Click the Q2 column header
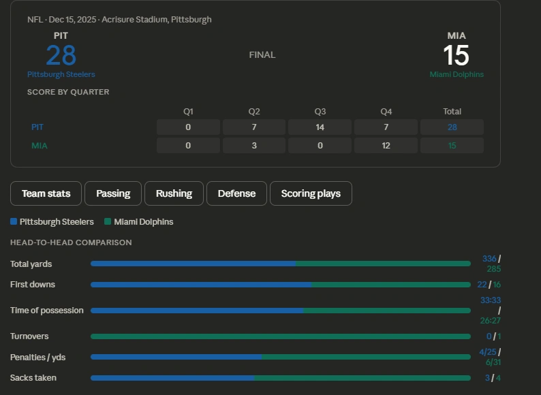 [254, 112]
